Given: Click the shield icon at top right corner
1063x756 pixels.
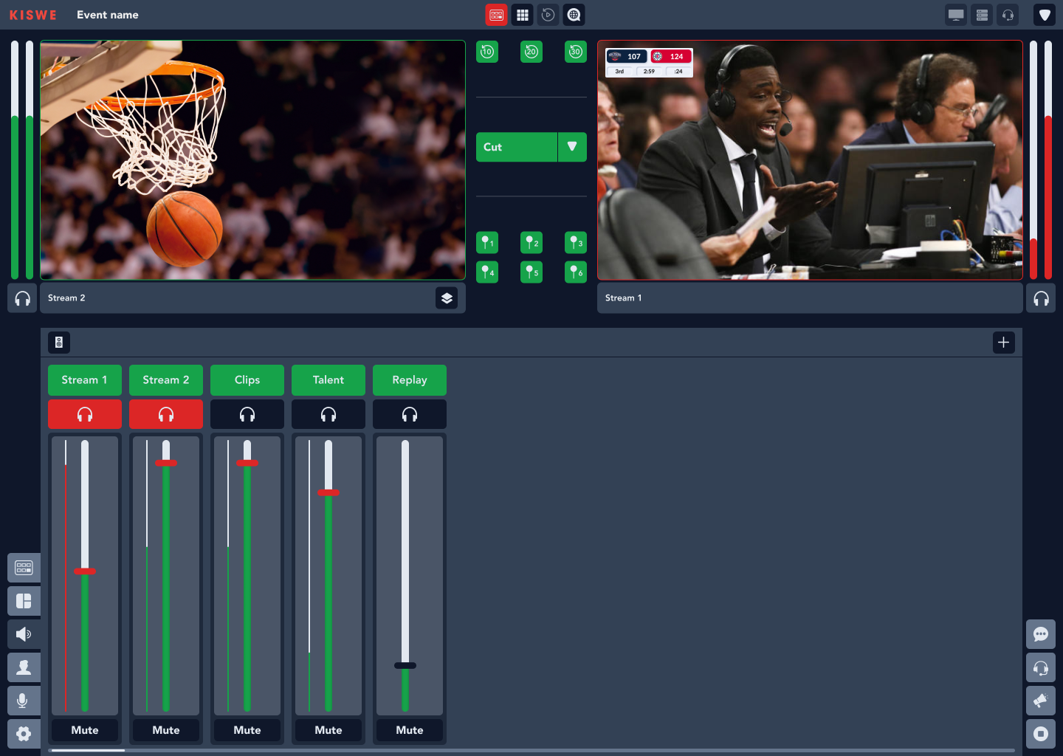Looking at the screenshot, I should click(1045, 15).
